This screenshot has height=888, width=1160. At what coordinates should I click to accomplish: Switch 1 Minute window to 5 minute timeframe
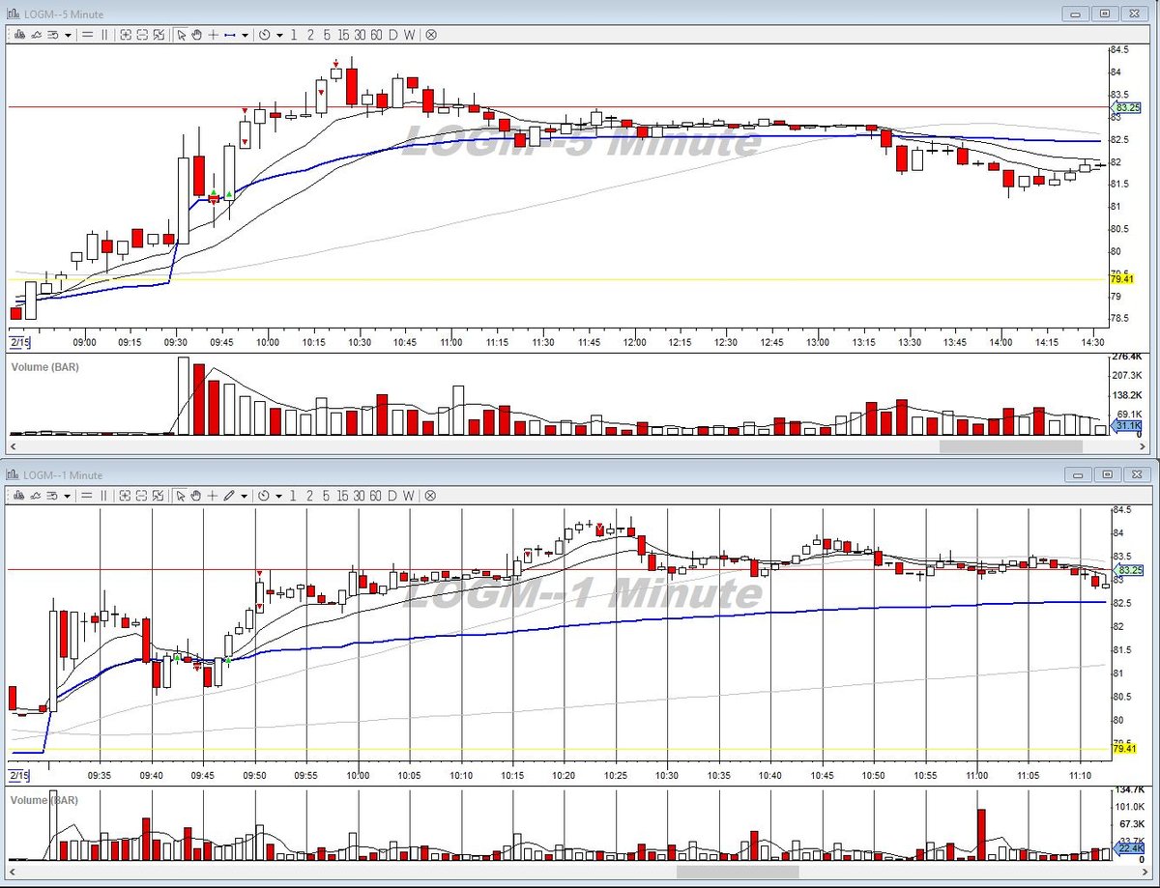pyautogui.click(x=327, y=495)
